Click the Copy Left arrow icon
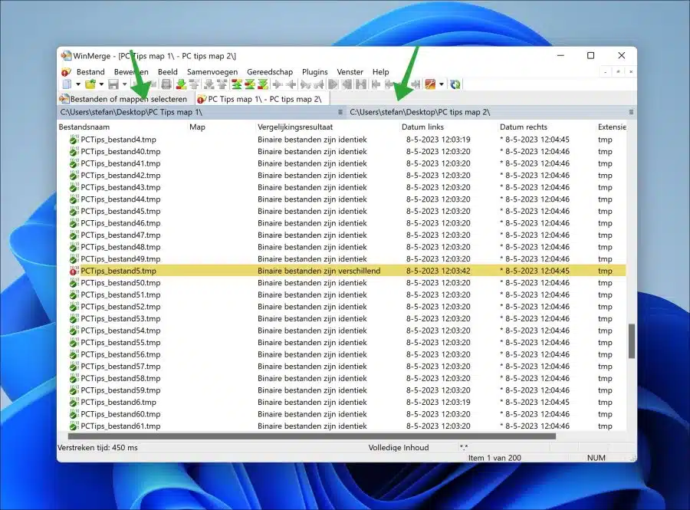Viewport: 690px width, 510px height. click(x=291, y=84)
